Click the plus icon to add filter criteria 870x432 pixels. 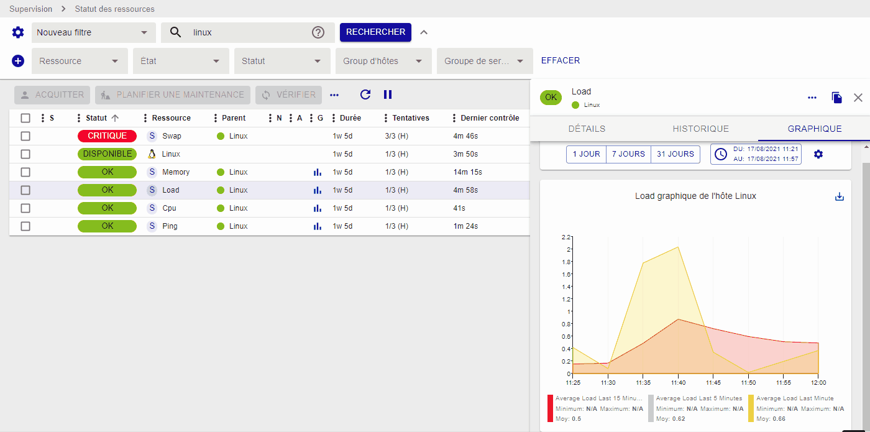coord(18,61)
